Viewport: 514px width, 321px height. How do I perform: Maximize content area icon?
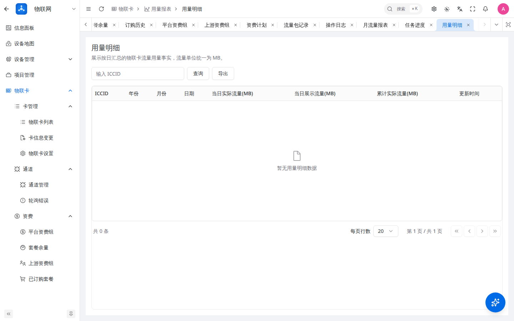tap(508, 25)
